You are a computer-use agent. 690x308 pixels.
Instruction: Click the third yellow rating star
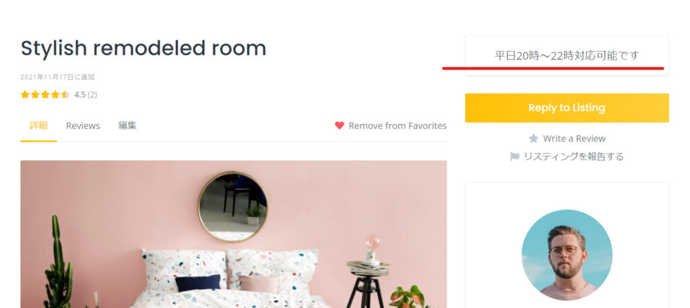45,94
